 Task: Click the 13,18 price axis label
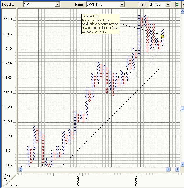(8, 48)
